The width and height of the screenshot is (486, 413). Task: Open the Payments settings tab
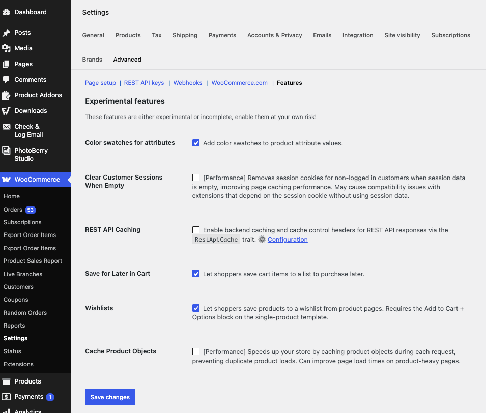pos(222,35)
